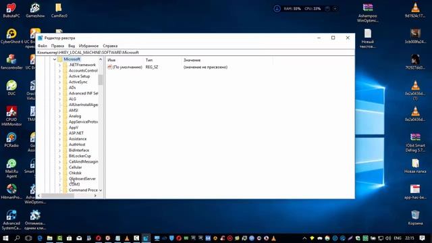Open the Корзина recycle bin
This screenshot has width=432, height=243.
pyautogui.click(x=415, y=217)
